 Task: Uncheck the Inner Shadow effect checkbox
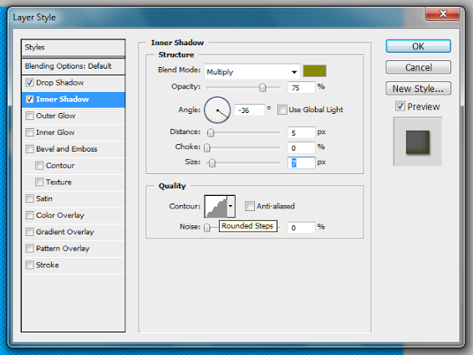pos(29,99)
